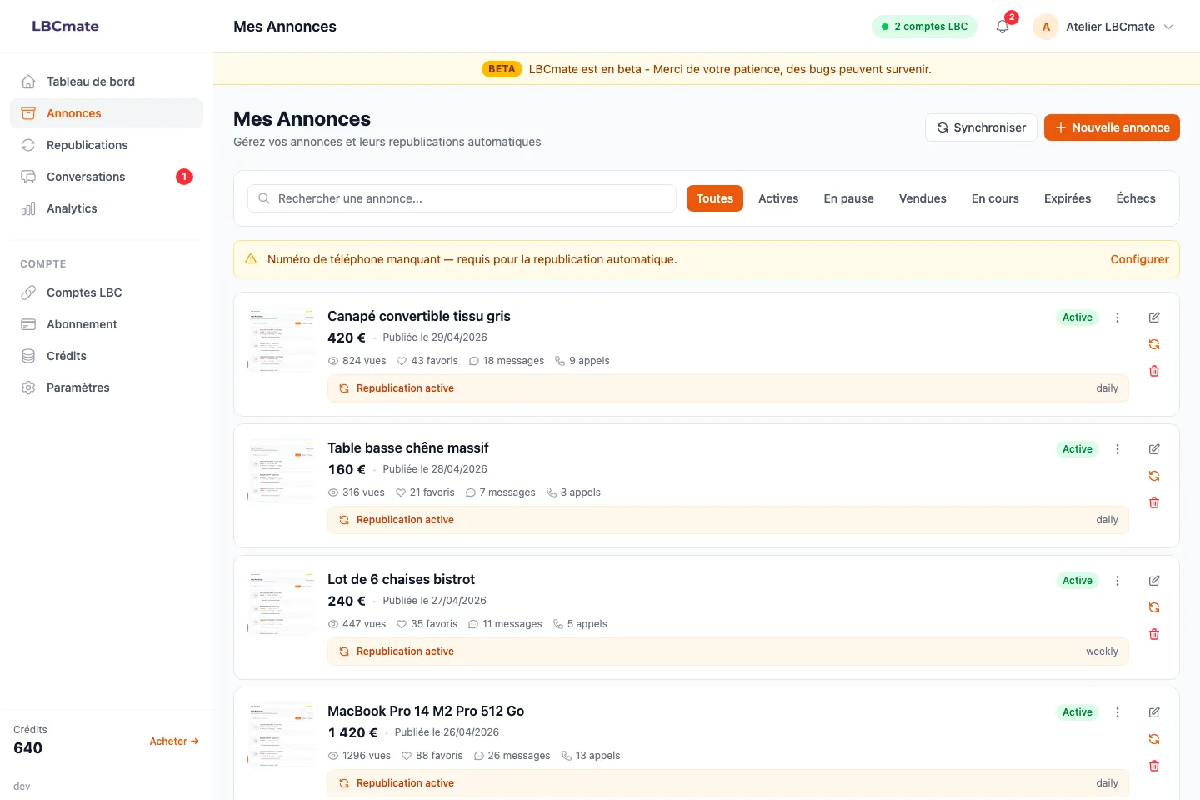Viewport: 1200px width, 800px height.
Task: Edit the Canapé convertible tissu gris listing
Action: [1154, 317]
